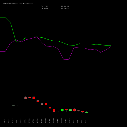The width and height of the screenshot is (127, 127).
Task: Click the 29 Oct date label
Action: tap(5, 121)
